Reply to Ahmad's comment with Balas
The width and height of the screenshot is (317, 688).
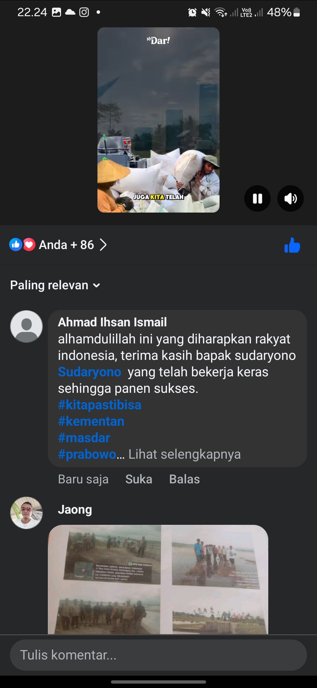185,479
